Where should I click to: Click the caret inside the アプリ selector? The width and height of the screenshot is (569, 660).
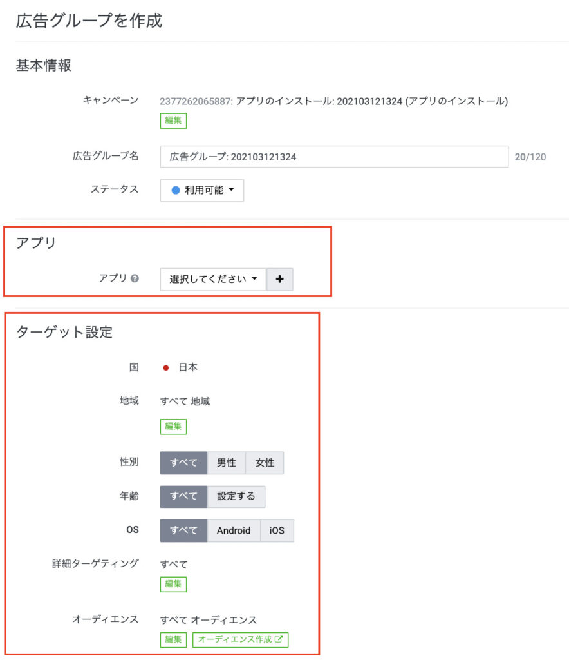(x=254, y=278)
